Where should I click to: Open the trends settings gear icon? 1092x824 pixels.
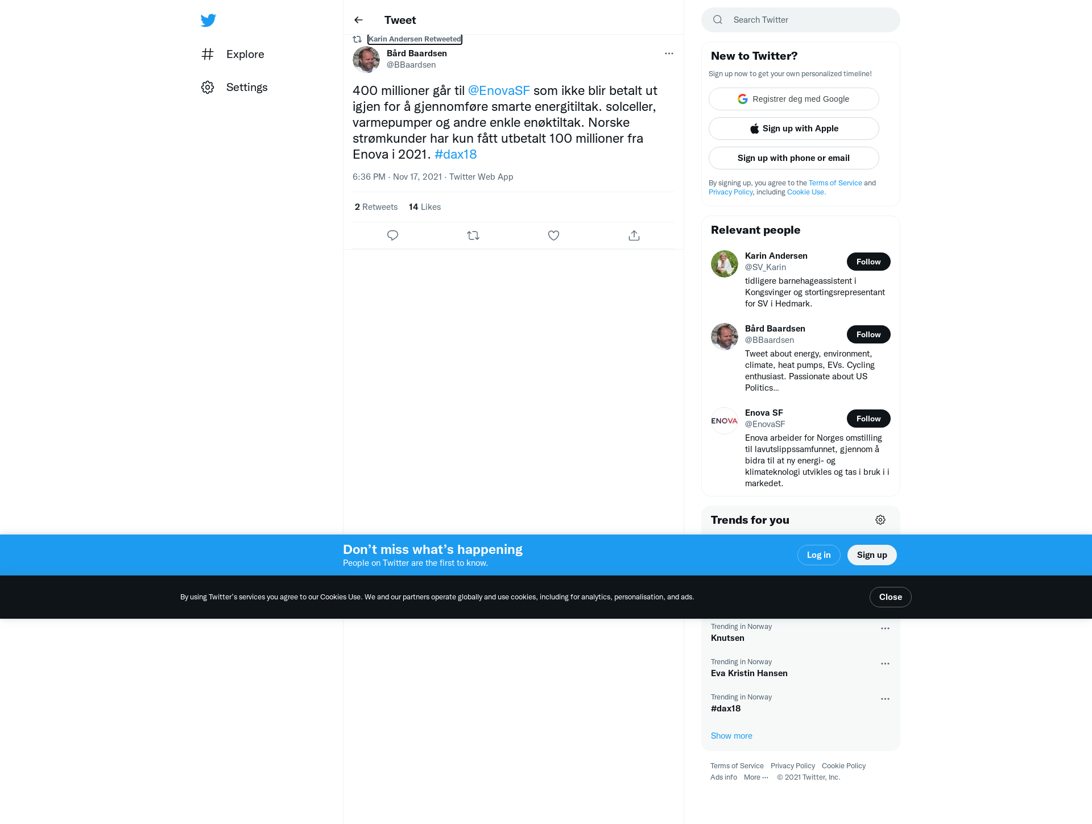[x=880, y=520]
